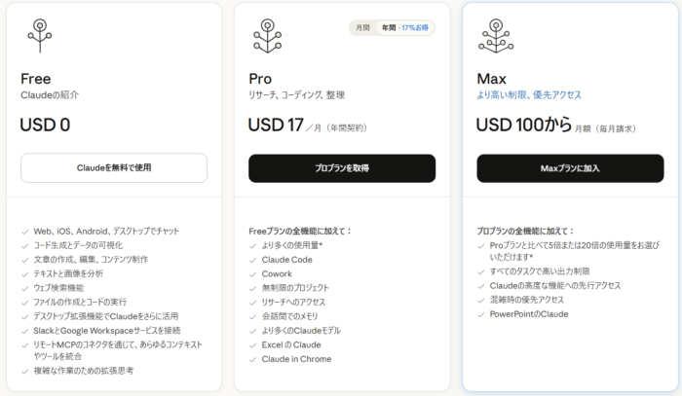Click the checkmark beside Claude Code
Image resolution: width=682 pixels, height=396 pixels.
pyautogui.click(x=253, y=260)
